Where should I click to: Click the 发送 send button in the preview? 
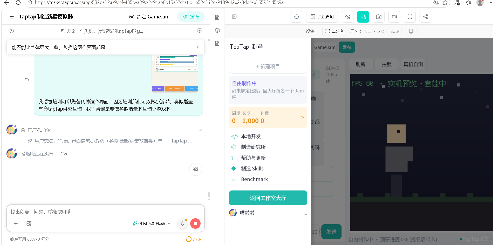click(331, 232)
